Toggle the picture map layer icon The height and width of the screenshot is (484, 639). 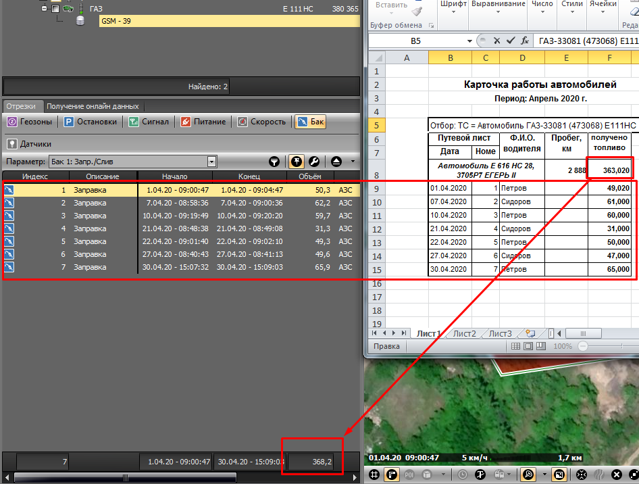coord(559,475)
